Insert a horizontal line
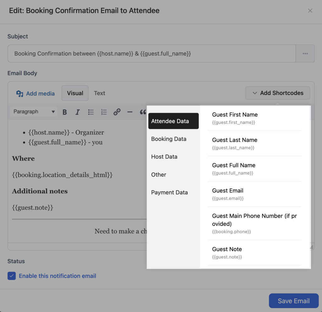This screenshot has height=312, width=322. (130, 112)
